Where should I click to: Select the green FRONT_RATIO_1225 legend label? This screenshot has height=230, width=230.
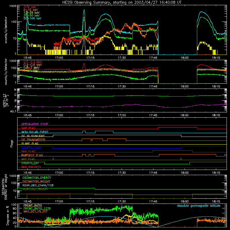pos(37,208)
